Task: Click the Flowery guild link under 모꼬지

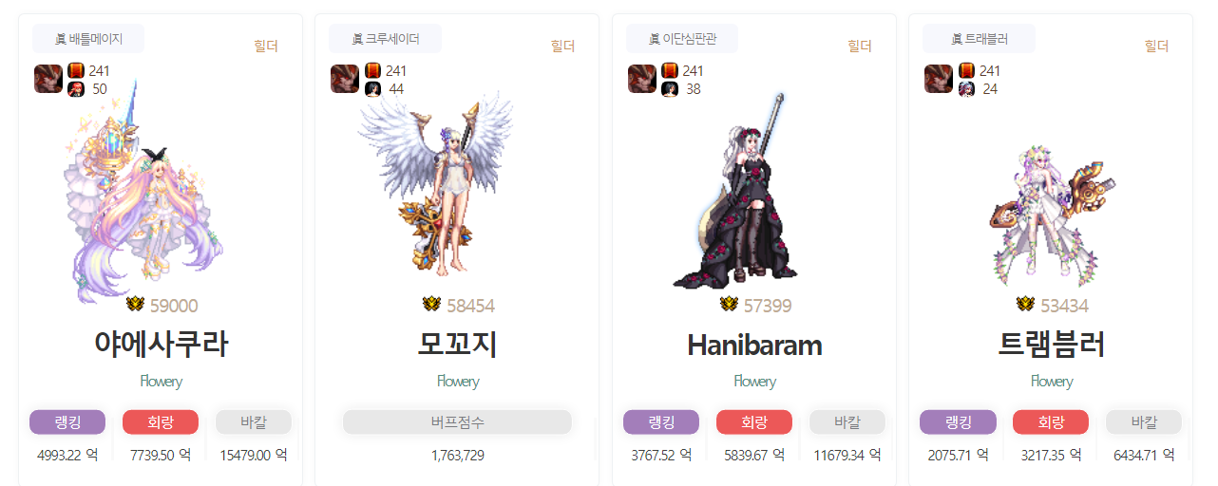Action: click(x=458, y=382)
